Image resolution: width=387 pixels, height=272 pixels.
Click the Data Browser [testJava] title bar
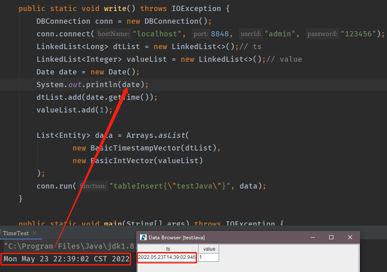point(225,237)
